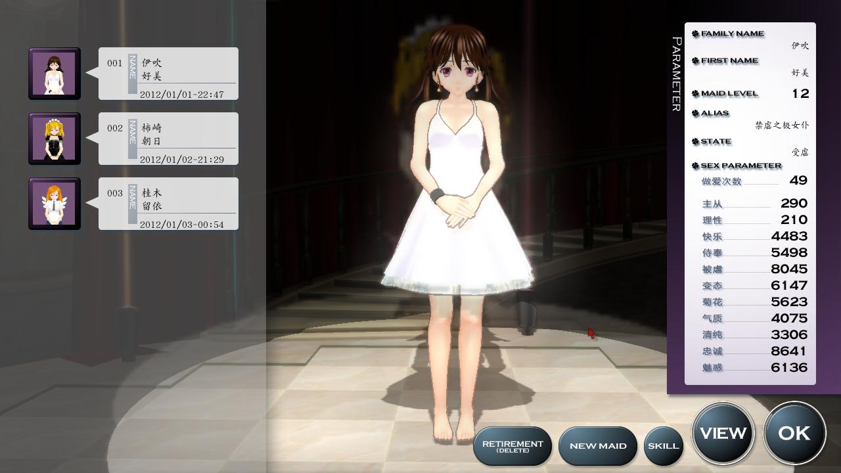This screenshot has height=473, width=841.
Task: Click the parameter value 8045
Action: pos(790,269)
